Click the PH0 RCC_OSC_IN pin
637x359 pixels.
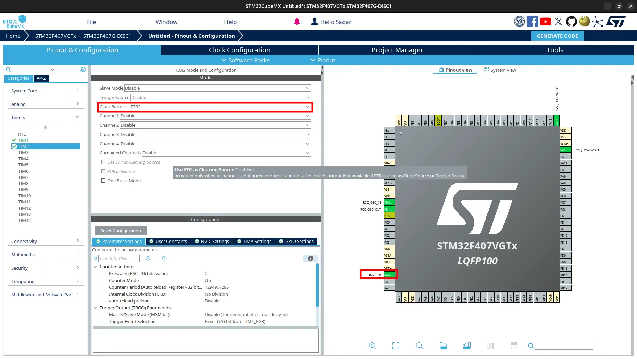tap(389, 202)
